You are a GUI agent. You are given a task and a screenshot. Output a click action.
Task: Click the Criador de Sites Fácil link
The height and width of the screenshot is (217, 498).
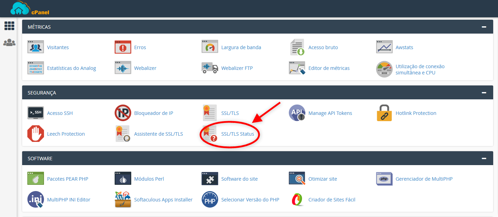332,200
